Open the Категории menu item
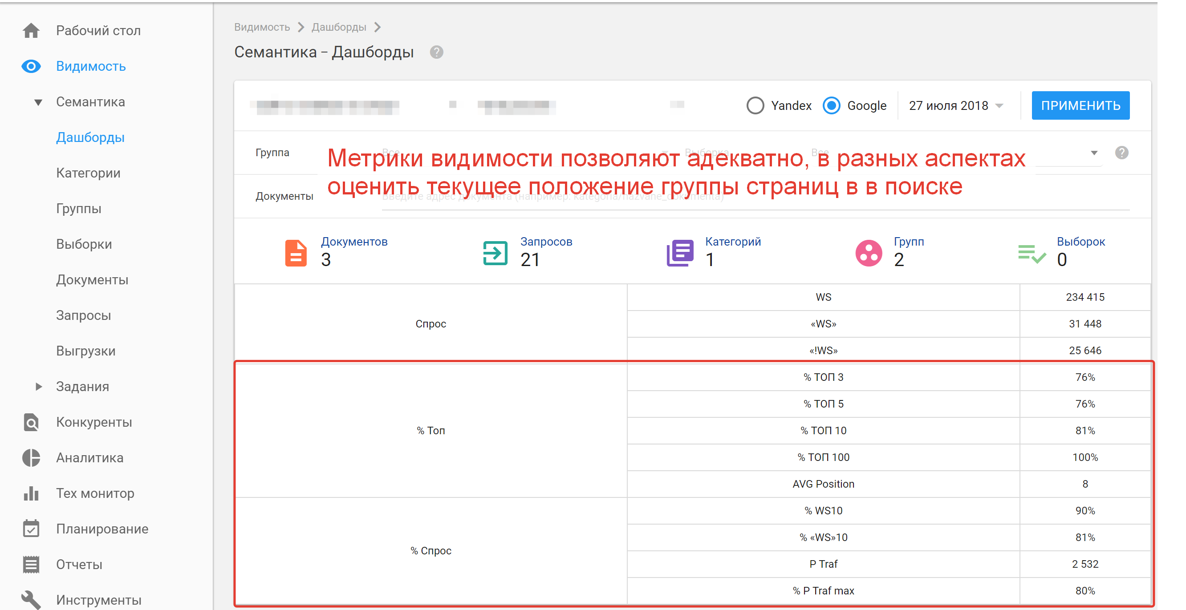This screenshot has height=610, width=1186. (88, 173)
